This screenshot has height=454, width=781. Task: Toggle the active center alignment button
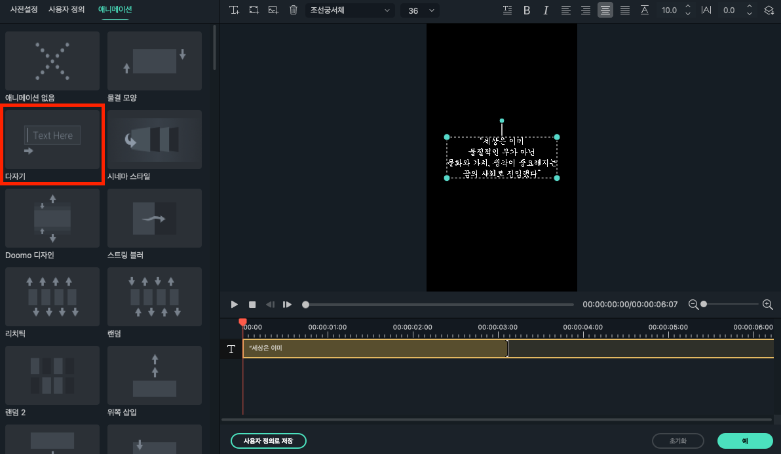click(605, 10)
